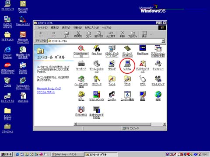Open the システム (System) control panel icon
210x157 pixels.
pyautogui.click(x=127, y=65)
